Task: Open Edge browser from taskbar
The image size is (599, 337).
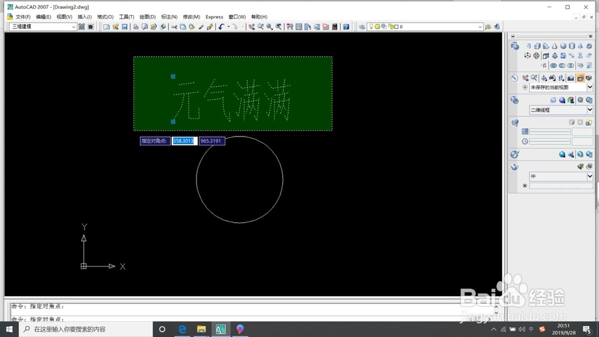Action: tap(182, 329)
